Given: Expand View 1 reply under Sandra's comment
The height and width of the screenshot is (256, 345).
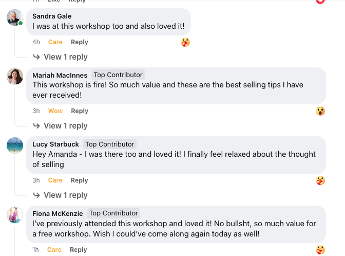Looking at the screenshot, I should (65, 57).
